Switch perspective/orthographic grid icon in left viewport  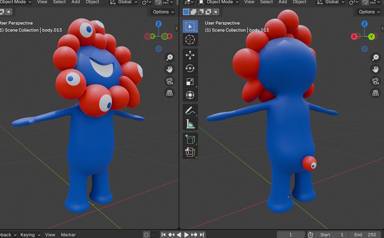(x=169, y=93)
